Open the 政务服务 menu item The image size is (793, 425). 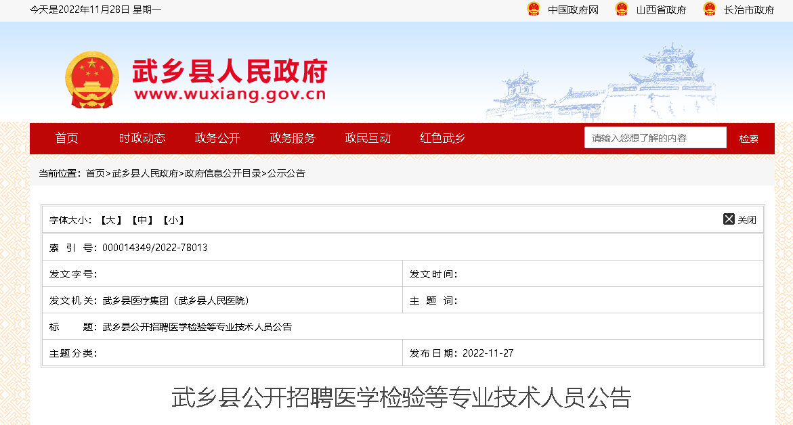point(293,138)
